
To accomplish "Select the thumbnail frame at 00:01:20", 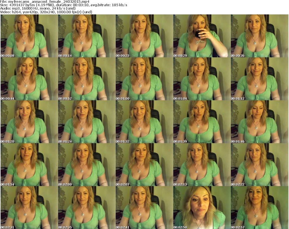I will coord(29,122).
